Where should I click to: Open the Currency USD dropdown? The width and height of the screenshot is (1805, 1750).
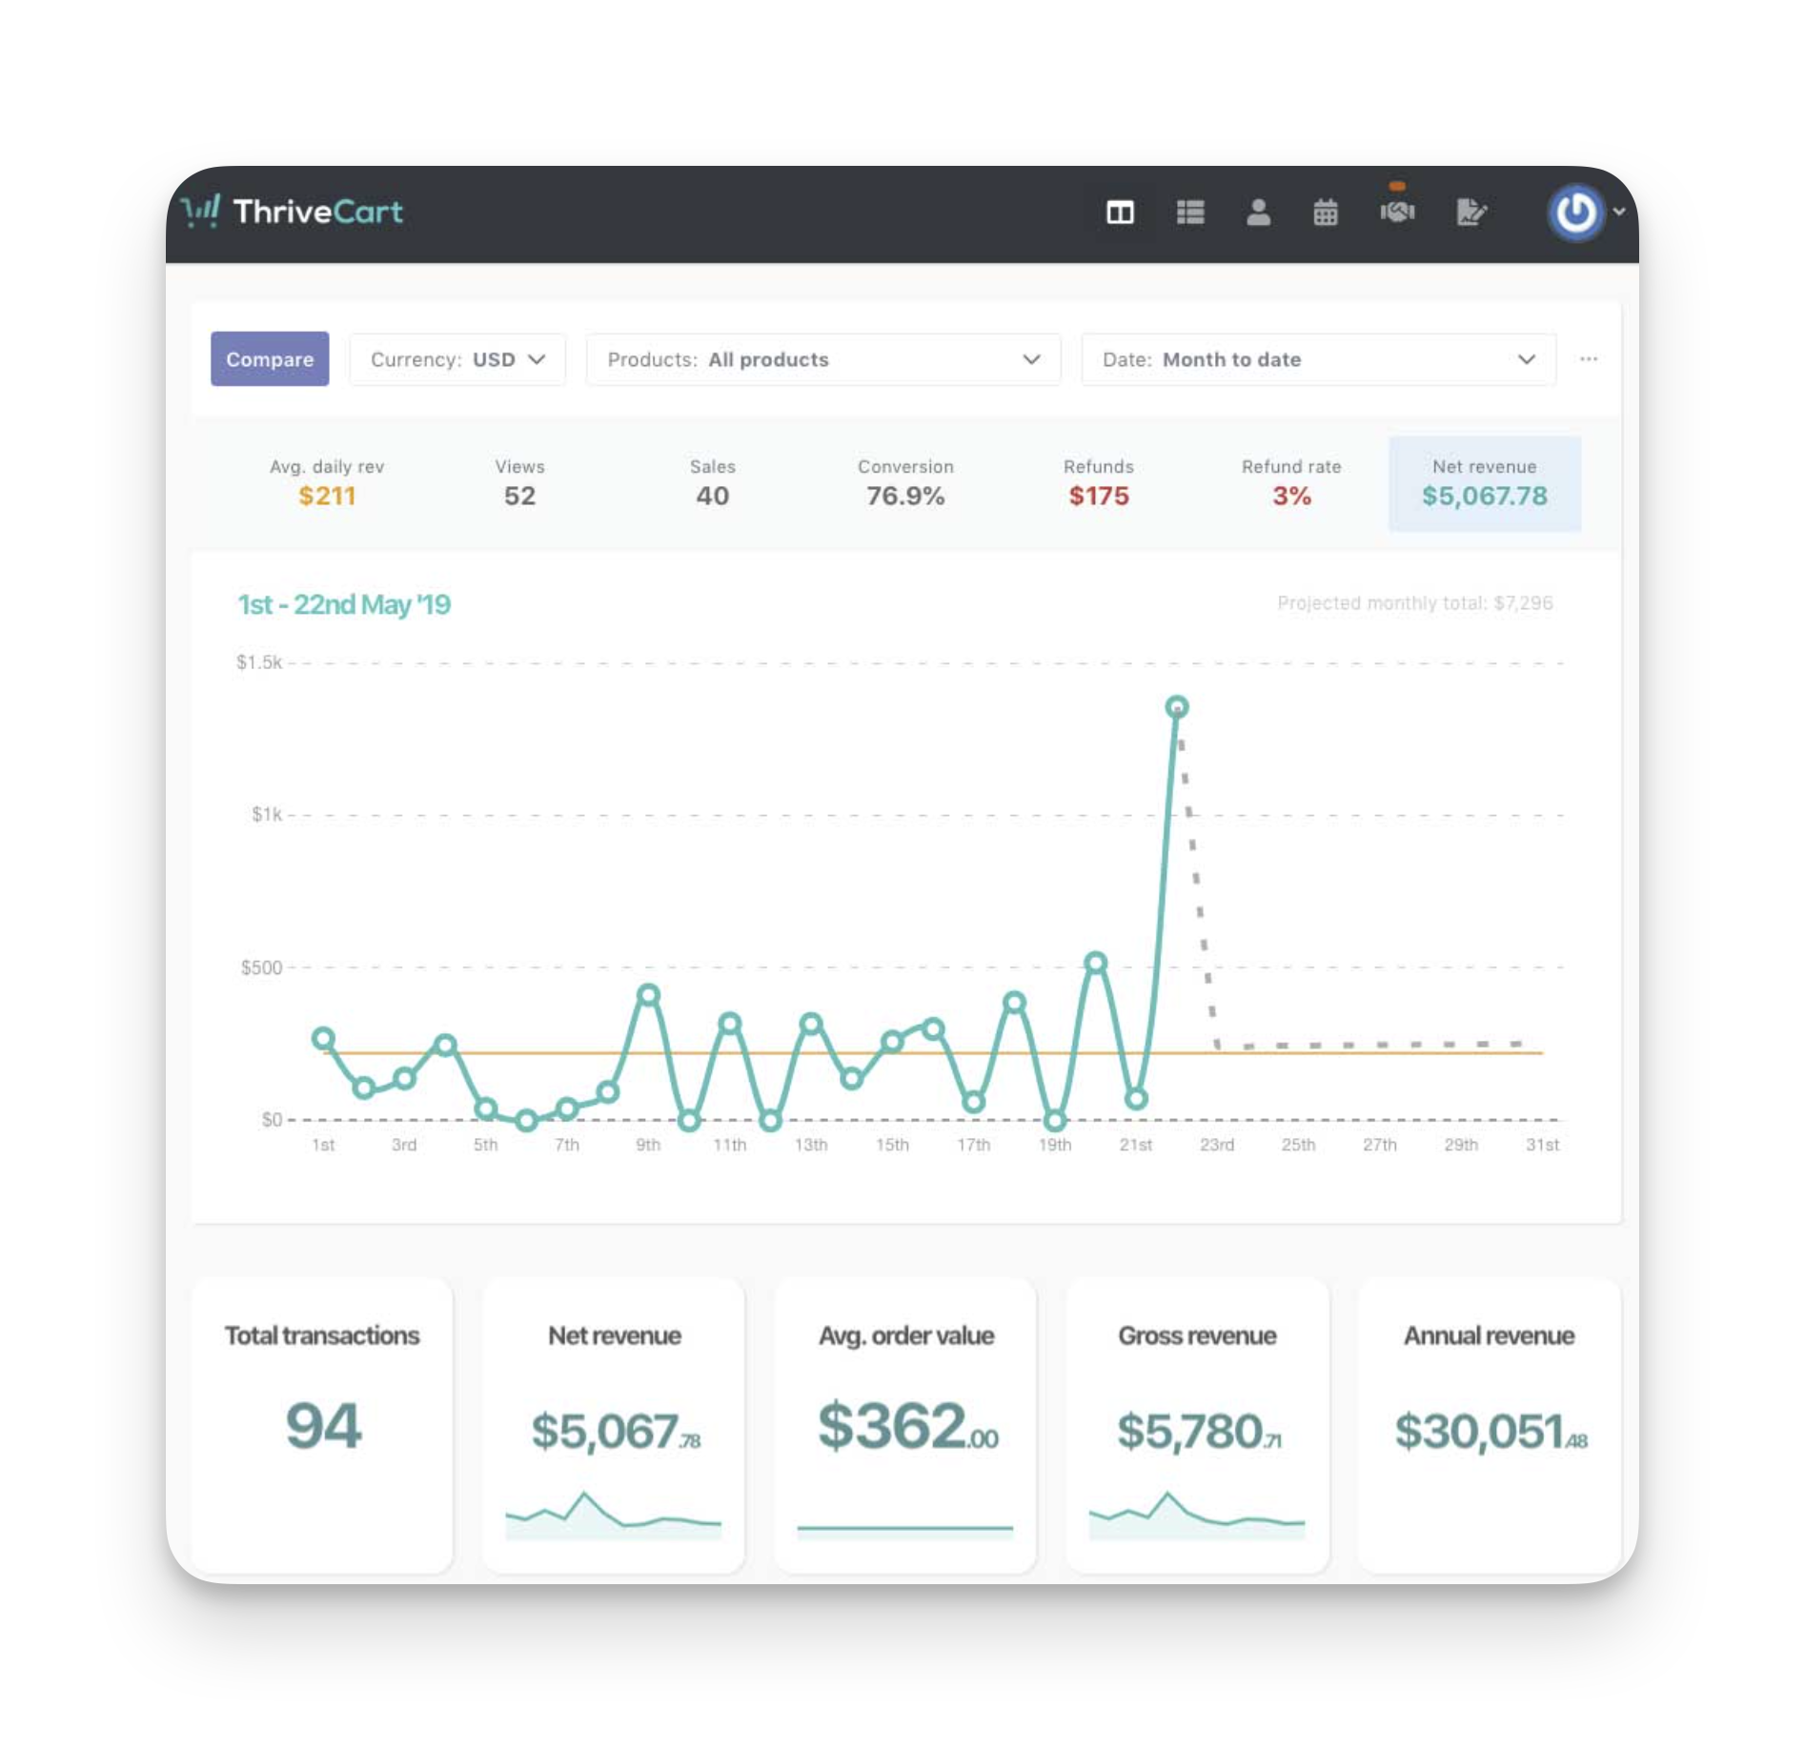(x=457, y=359)
